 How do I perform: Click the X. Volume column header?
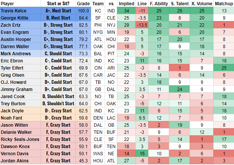[202, 3]
